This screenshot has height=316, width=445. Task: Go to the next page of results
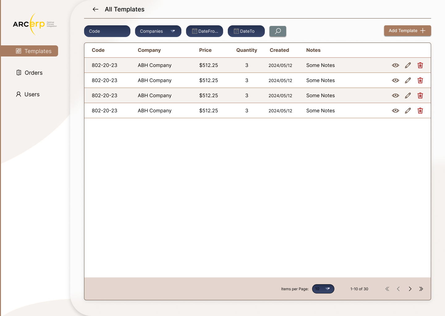410,289
